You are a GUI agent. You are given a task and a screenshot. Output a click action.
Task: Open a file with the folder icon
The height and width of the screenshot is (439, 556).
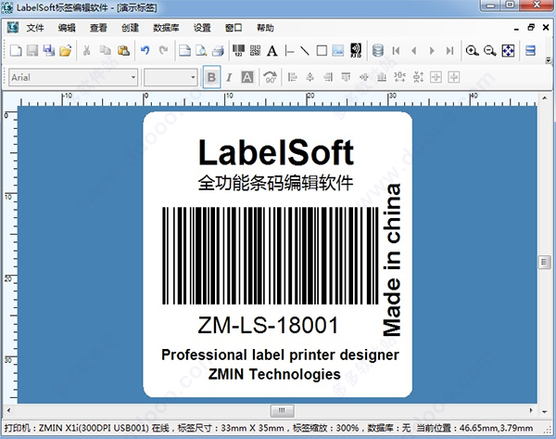pos(66,50)
